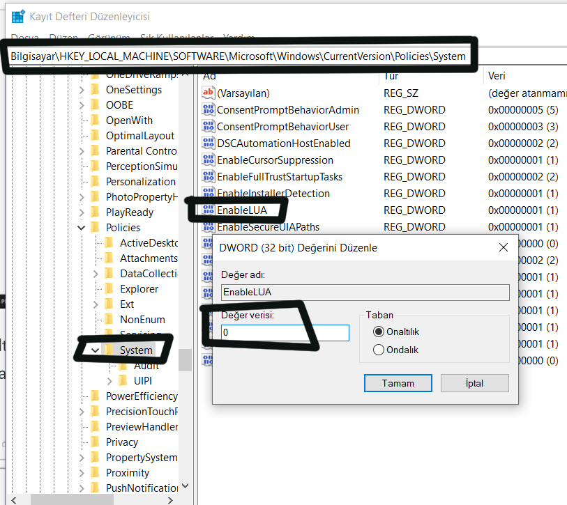Click the PropertySystem folder icon
This screenshot has width=567, height=505.
coord(95,458)
